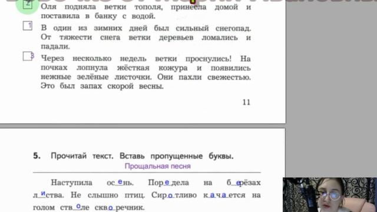377x212 pixels.
Task: Click the presenter webcam thumbnail
Action: coord(330,195)
